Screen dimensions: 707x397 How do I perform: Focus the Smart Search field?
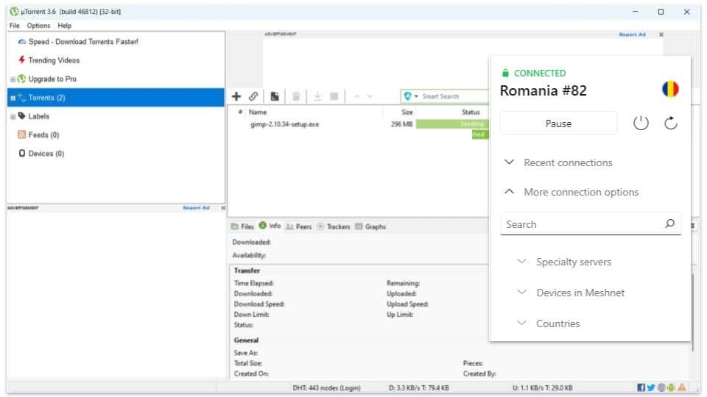pos(454,96)
